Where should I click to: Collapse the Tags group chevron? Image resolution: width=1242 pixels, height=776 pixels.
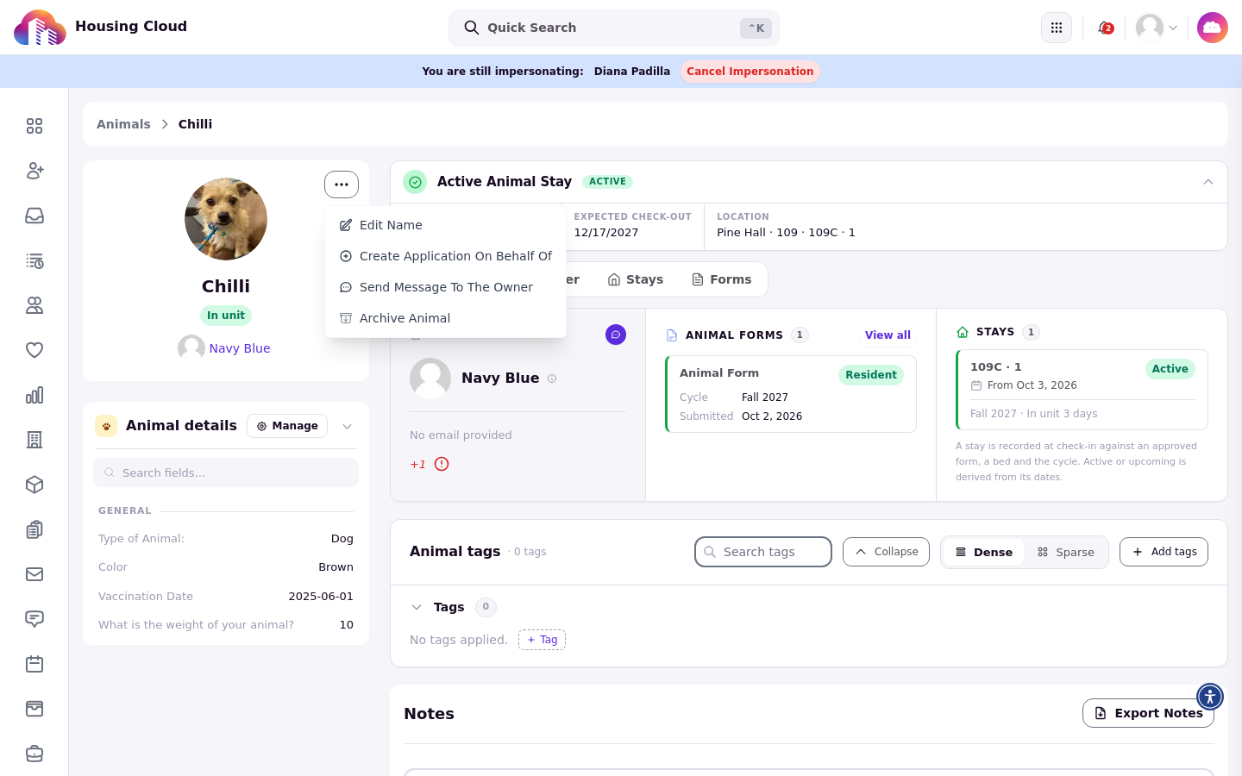pos(417,607)
